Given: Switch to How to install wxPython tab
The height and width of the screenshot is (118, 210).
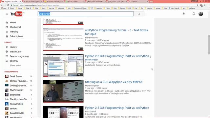Looking at the screenshot, I should click(x=32, y=2).
